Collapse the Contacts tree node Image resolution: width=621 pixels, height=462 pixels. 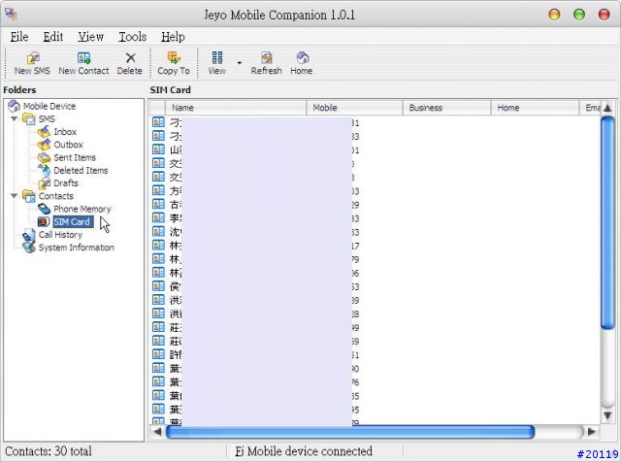tap(15, 196)
